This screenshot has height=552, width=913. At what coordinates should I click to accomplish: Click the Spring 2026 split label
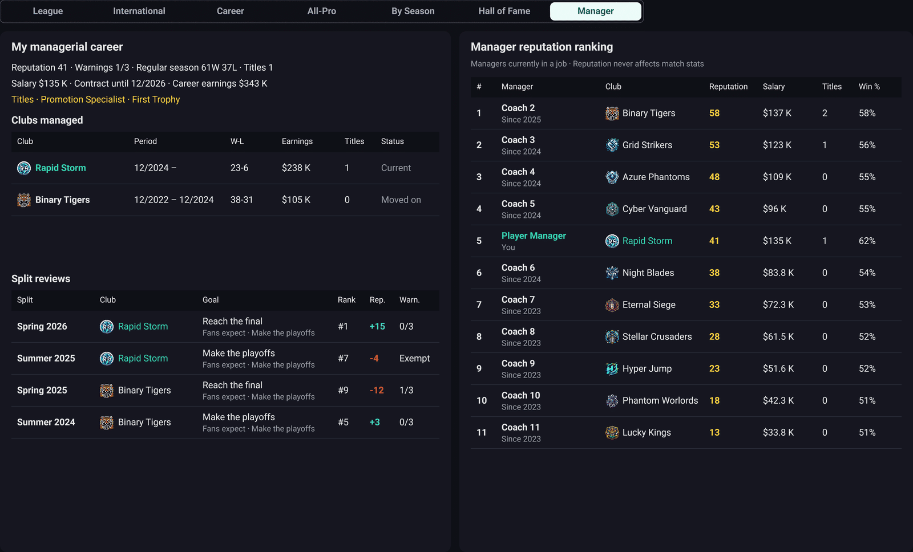[x=42, y=326]
